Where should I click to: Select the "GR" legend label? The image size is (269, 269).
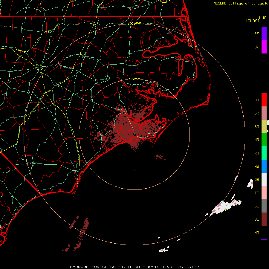[256, 113]
